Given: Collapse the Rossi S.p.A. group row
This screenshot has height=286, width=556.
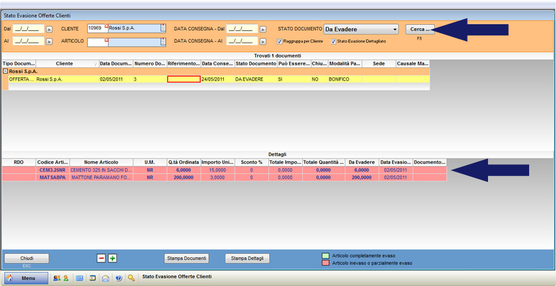Looking at the screenshot, I should pyautogui.click(x=5, y=71).
